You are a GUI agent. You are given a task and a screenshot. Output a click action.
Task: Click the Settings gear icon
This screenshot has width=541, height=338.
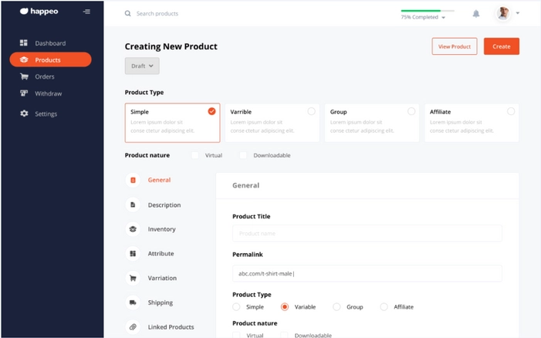pyautogui.click(x=24, y=113)
